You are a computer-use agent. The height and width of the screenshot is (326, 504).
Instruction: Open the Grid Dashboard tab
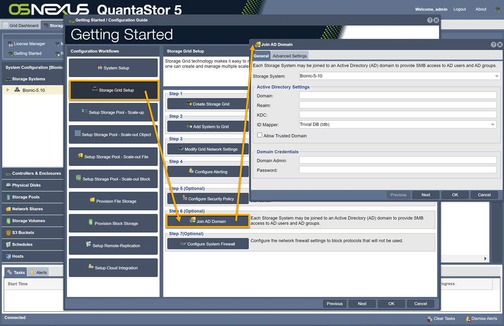[x=21, y=26]
